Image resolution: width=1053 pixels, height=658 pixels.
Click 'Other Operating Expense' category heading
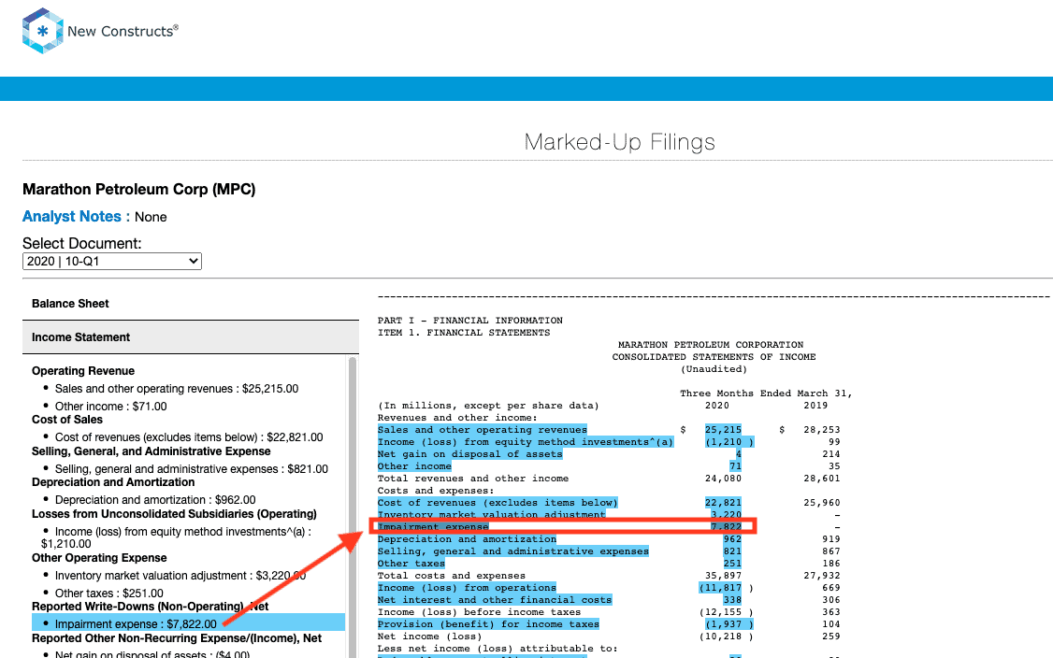point(99,558)
